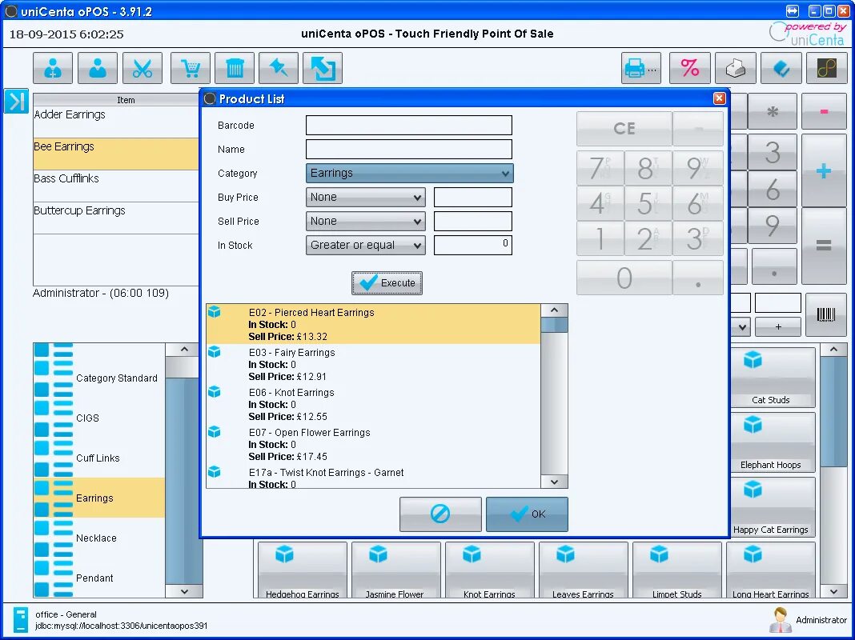Click the Buy Price value field

(473, 197)
